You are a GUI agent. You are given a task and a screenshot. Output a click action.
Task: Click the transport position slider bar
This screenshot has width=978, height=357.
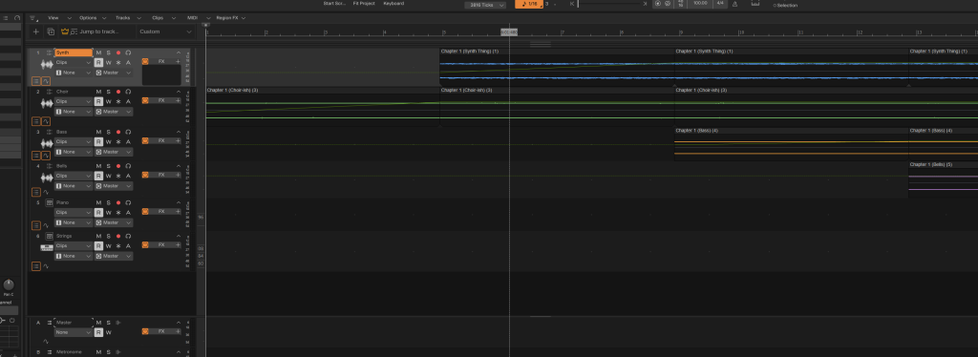coord(611,4)
